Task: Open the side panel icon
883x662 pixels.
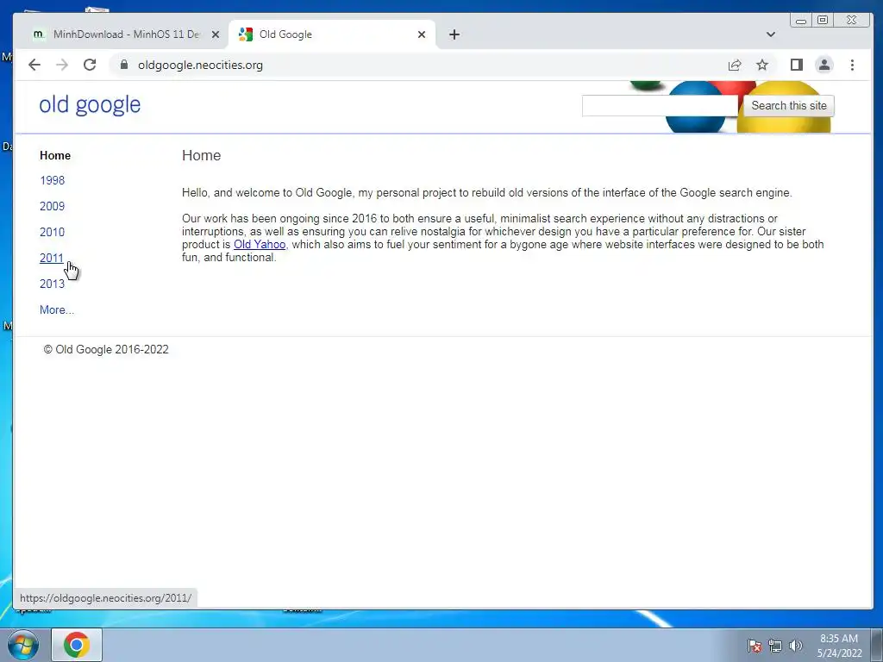Action: 796,65
